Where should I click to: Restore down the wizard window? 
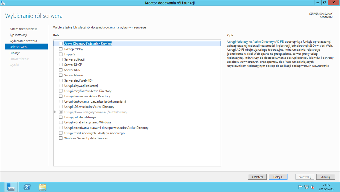click(324, 2)
